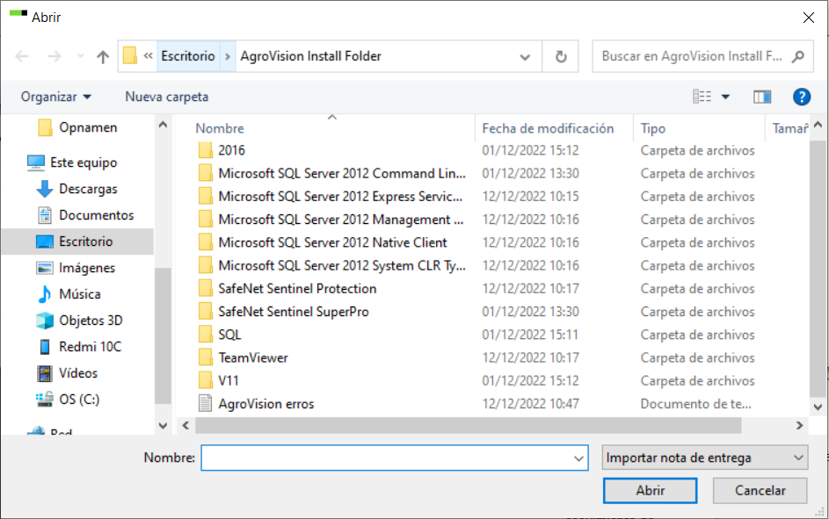829x519 pixels.
Task: Open Música in navigation pane
Action: click(69, 294)
